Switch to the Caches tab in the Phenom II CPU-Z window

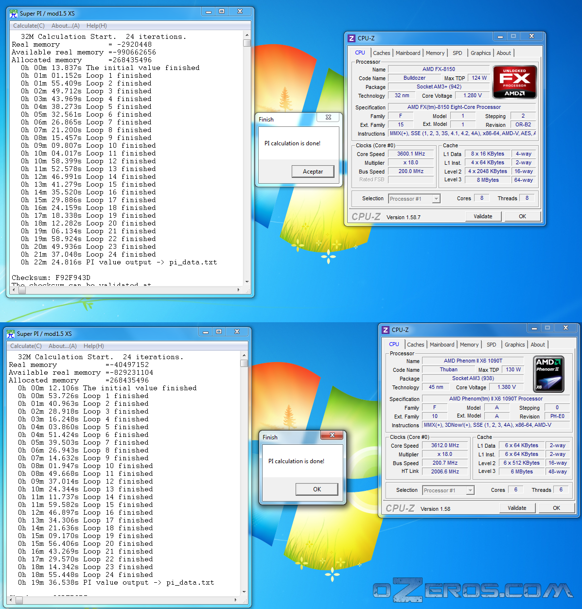tap(416, 345)
